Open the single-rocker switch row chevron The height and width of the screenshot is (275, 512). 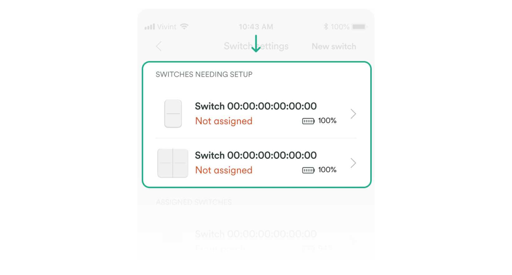click(353, 114)
